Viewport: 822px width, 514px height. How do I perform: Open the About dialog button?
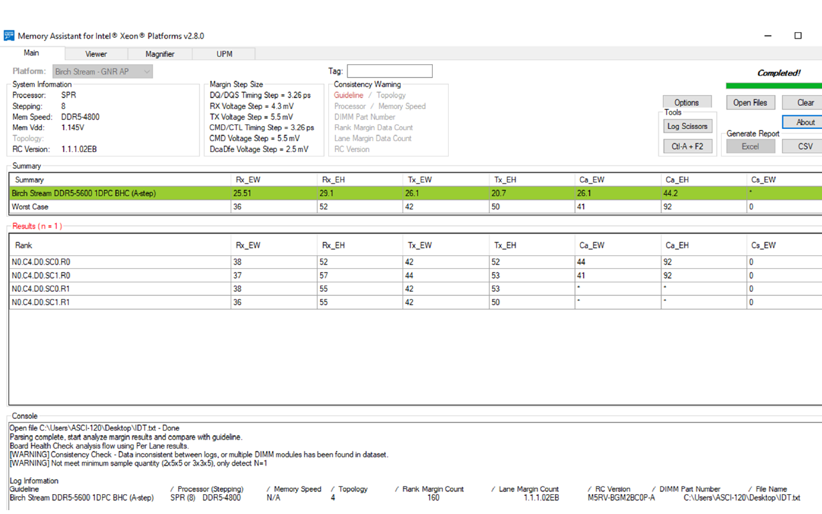[x=802, y=122]
